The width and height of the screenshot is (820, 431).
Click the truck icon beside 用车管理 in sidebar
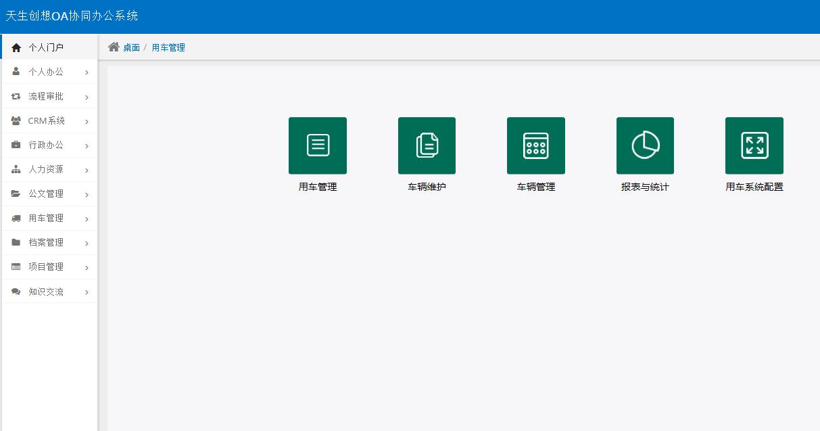coord(15,218)
